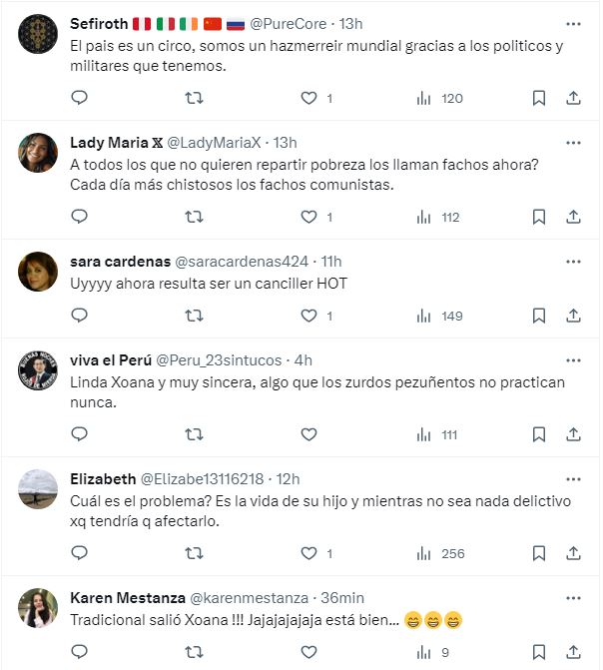
Task: Bookmark sara cardenas's tweet
Action: [x=539, y=316]
